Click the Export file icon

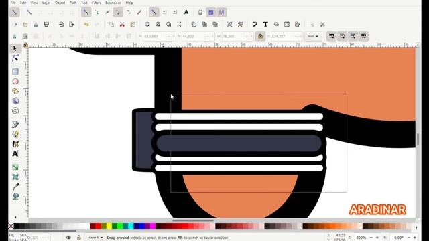72,25
